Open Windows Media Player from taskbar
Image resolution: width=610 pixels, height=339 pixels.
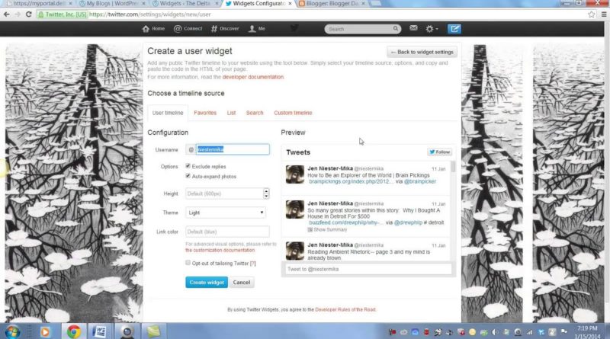[x=45, y=332]
